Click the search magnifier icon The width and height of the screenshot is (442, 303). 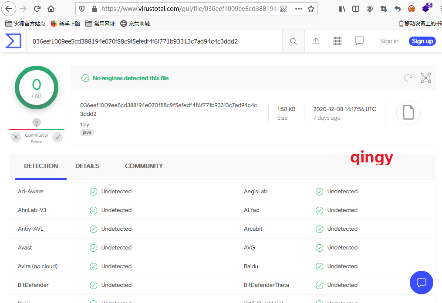[x=294, y=41]
